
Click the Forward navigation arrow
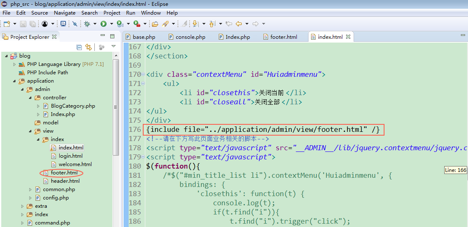[256, 24]
